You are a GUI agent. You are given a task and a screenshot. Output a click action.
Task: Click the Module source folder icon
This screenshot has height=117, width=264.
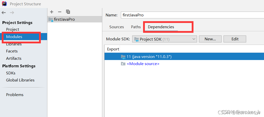(x=123, y=64)
